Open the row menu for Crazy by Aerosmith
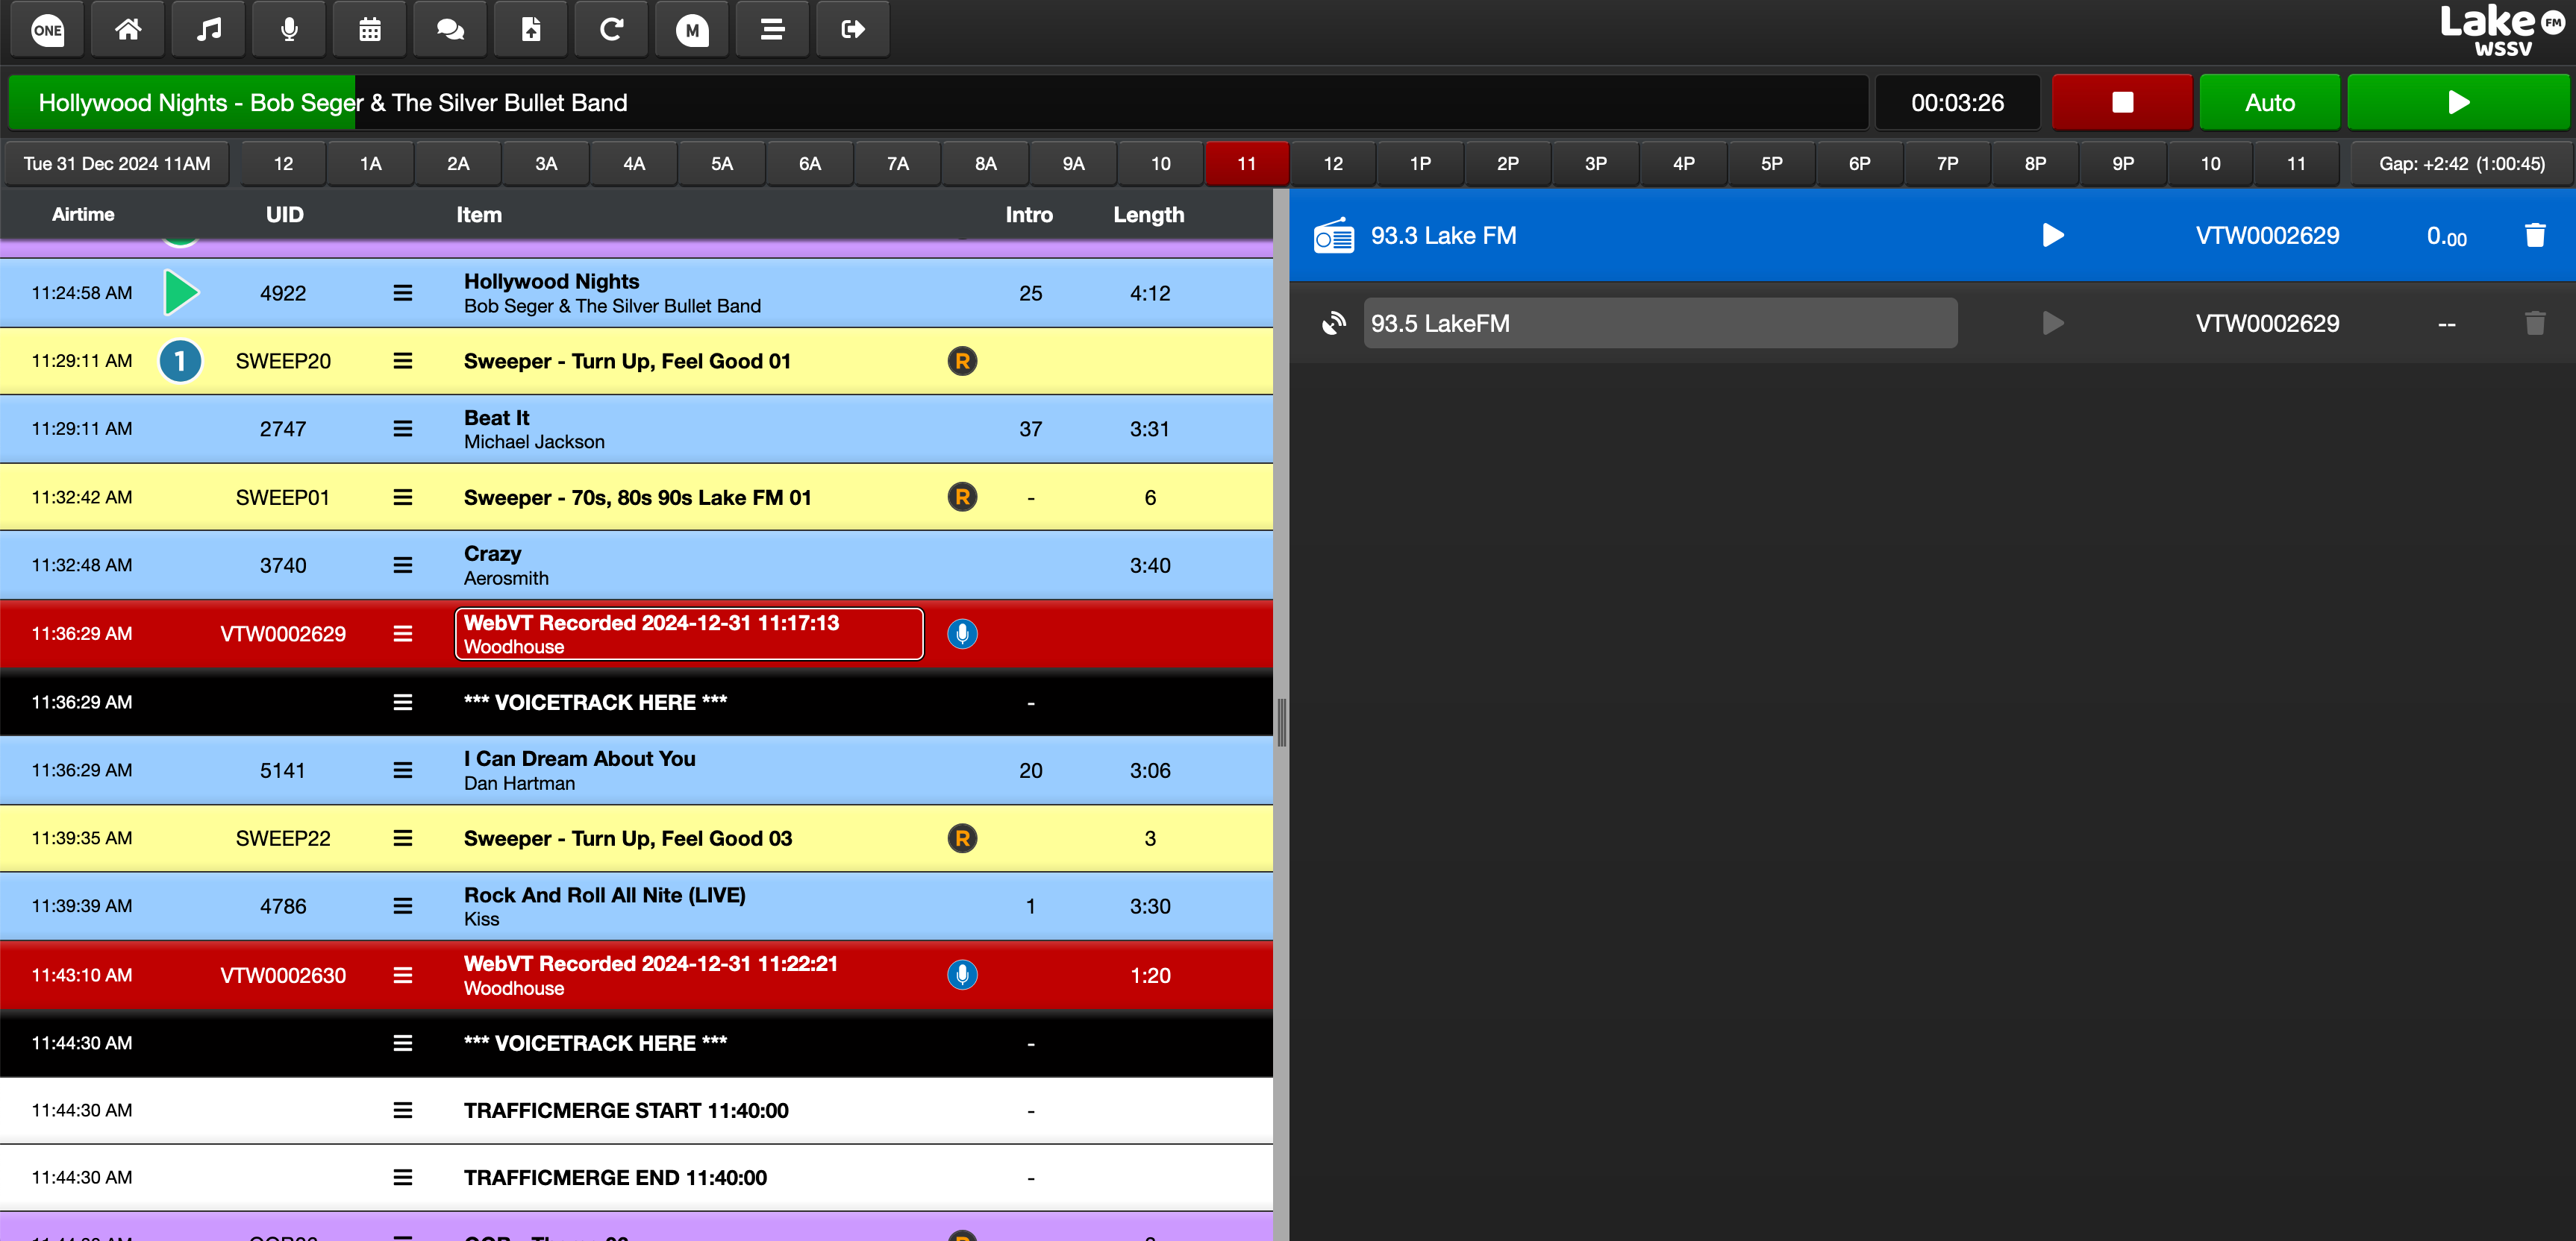This screenshot has height=1241, width=2576. (402, 565)
